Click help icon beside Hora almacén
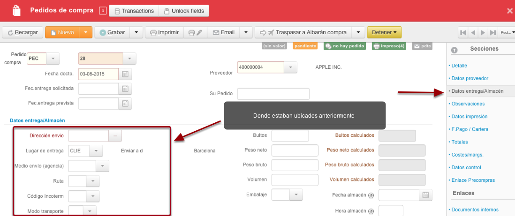515x217 pixels. click(371, 211)
